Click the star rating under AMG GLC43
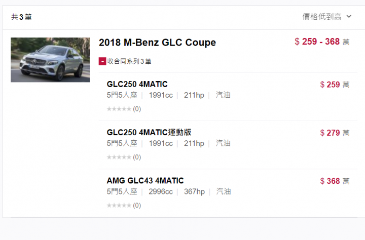The width and height of the screenshot is (365, 240). pos(119,206)
